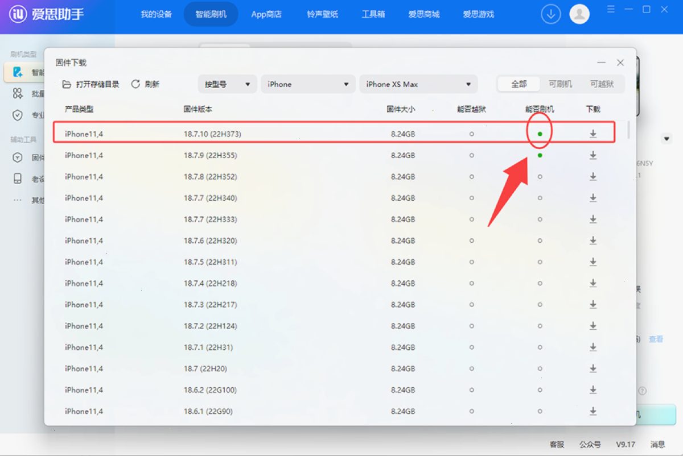Close the 固件下载 dialog
The height and width of the screenshot is (456, 683).
click(x=620, y=63)
